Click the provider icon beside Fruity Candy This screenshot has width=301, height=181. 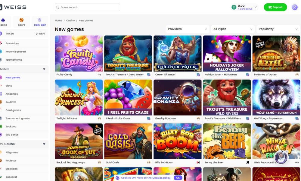coord(99,75)
